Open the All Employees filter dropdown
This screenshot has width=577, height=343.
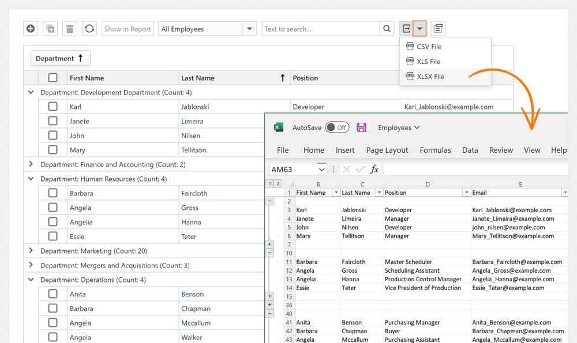point(249,29)
